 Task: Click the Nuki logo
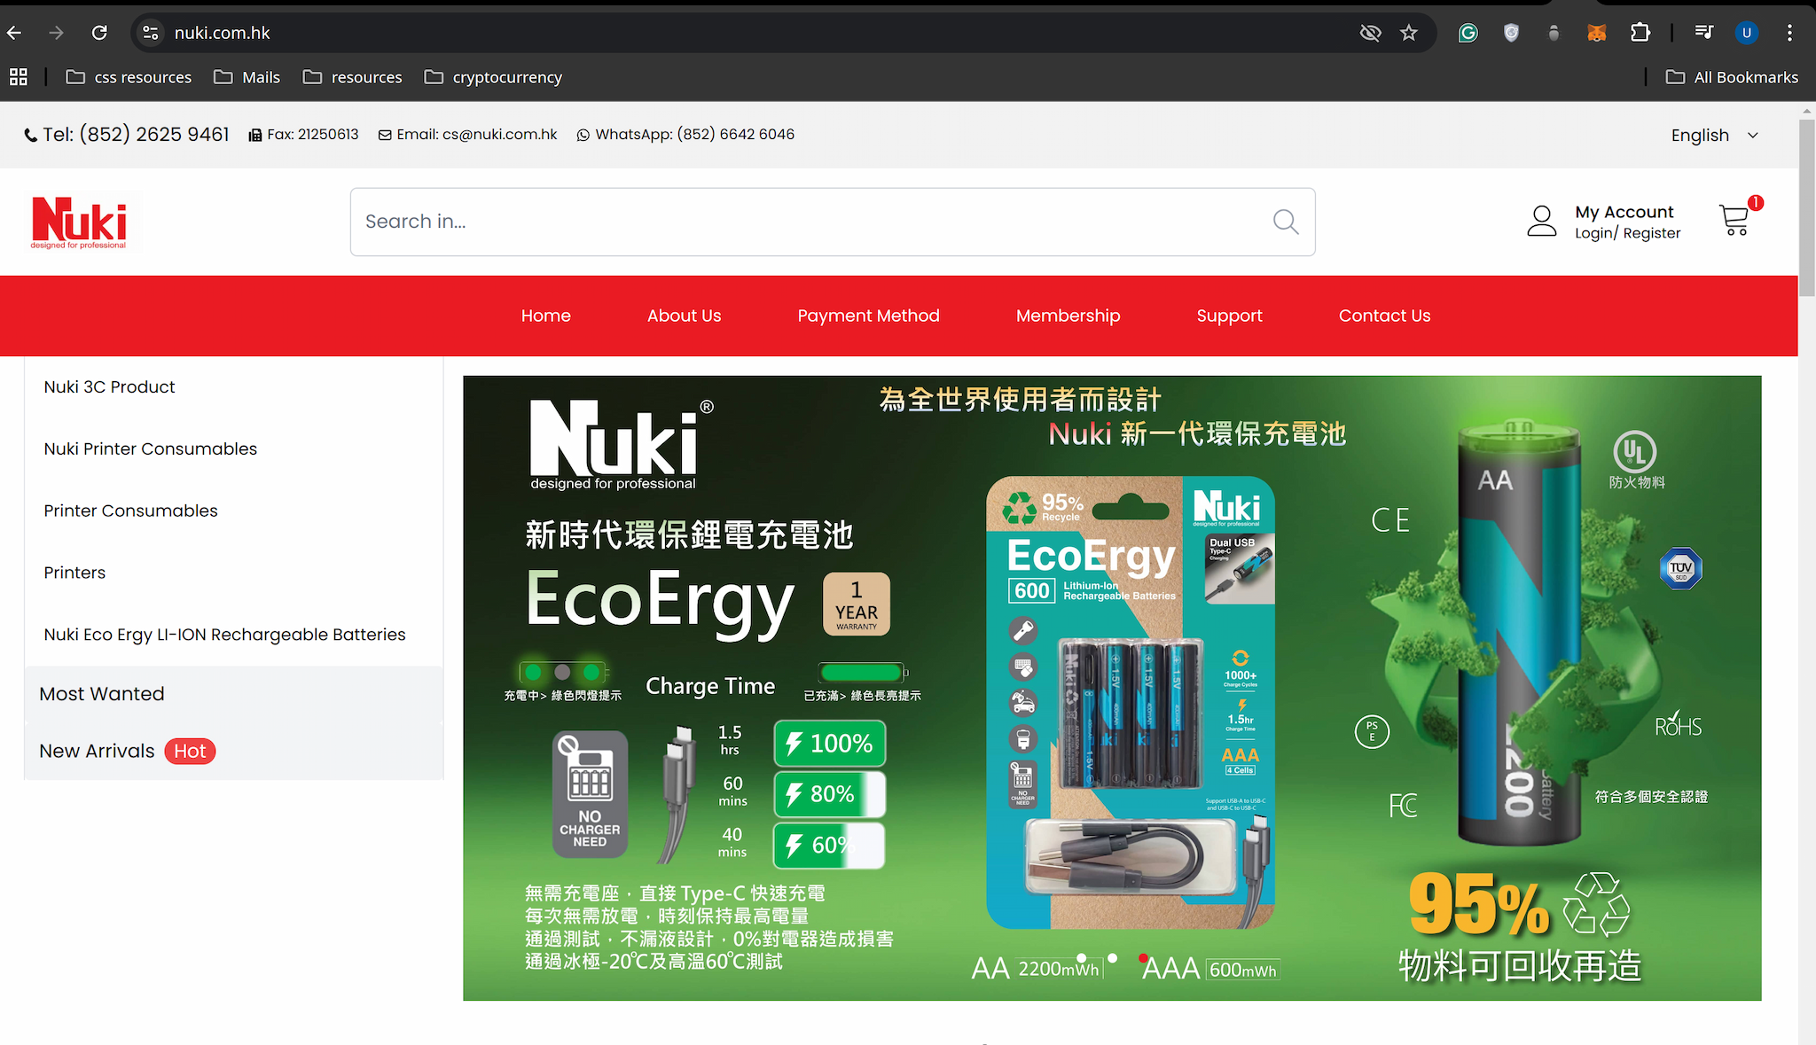tap(79, 222)
